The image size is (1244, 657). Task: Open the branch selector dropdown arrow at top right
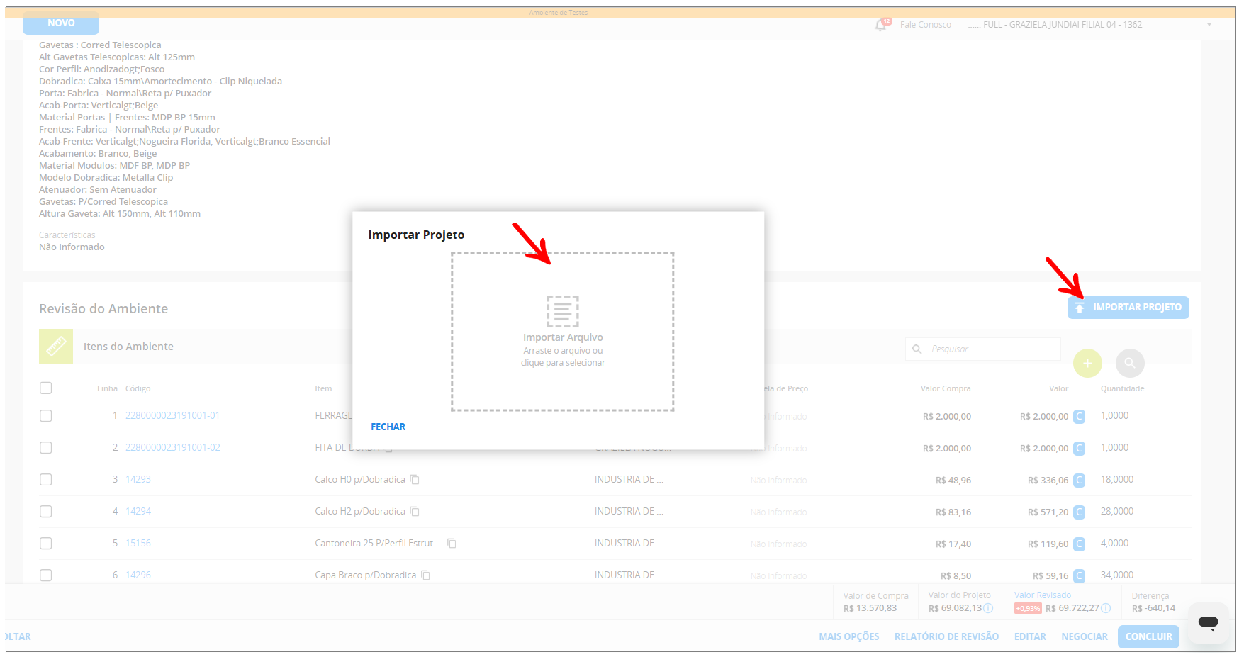(1209, 25)
